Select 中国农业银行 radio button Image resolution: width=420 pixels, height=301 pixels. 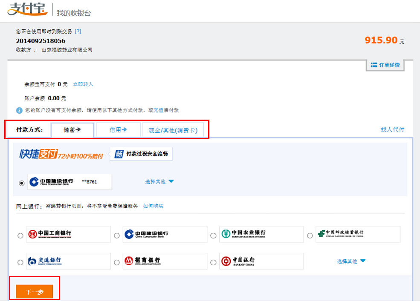click(213, 236)
